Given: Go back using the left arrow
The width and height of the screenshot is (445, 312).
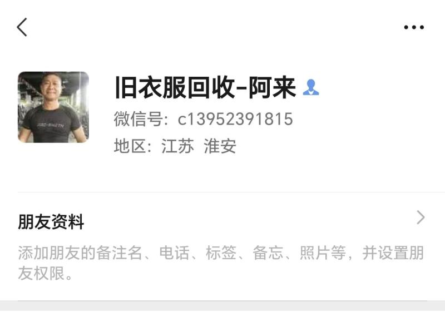Looking at the screenshot, I should pos(22,27).
